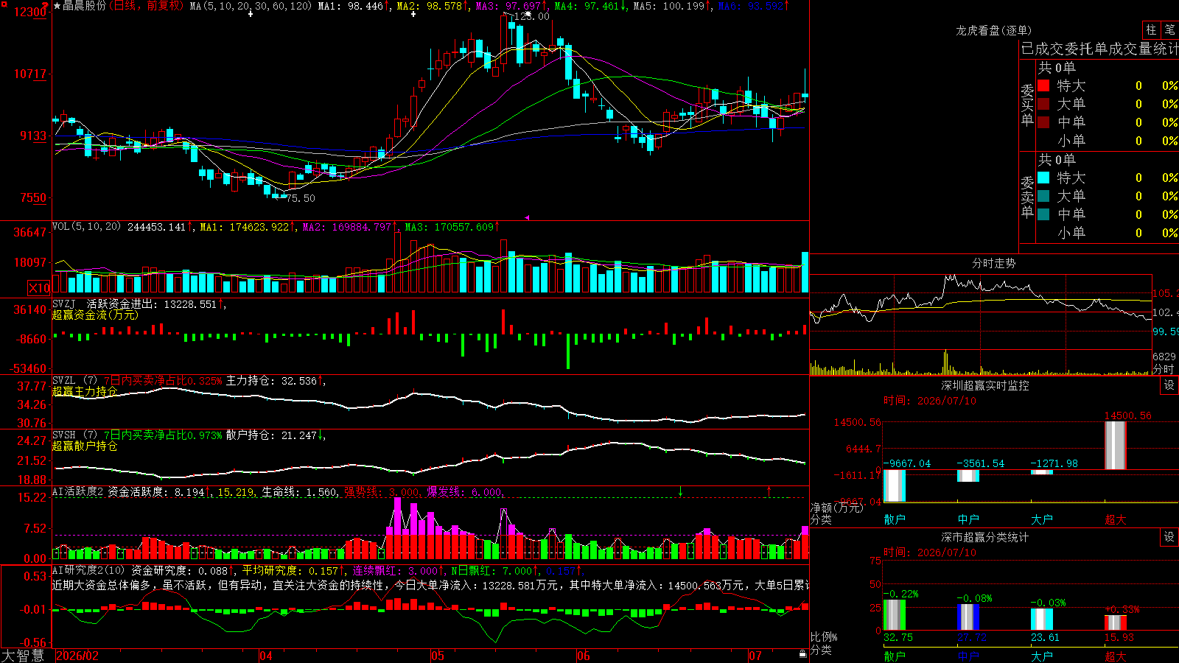Select the 中户 bar in 深圳超赢实时监控
This screenshot has height=663, width=1179.
tap(968, 476)
